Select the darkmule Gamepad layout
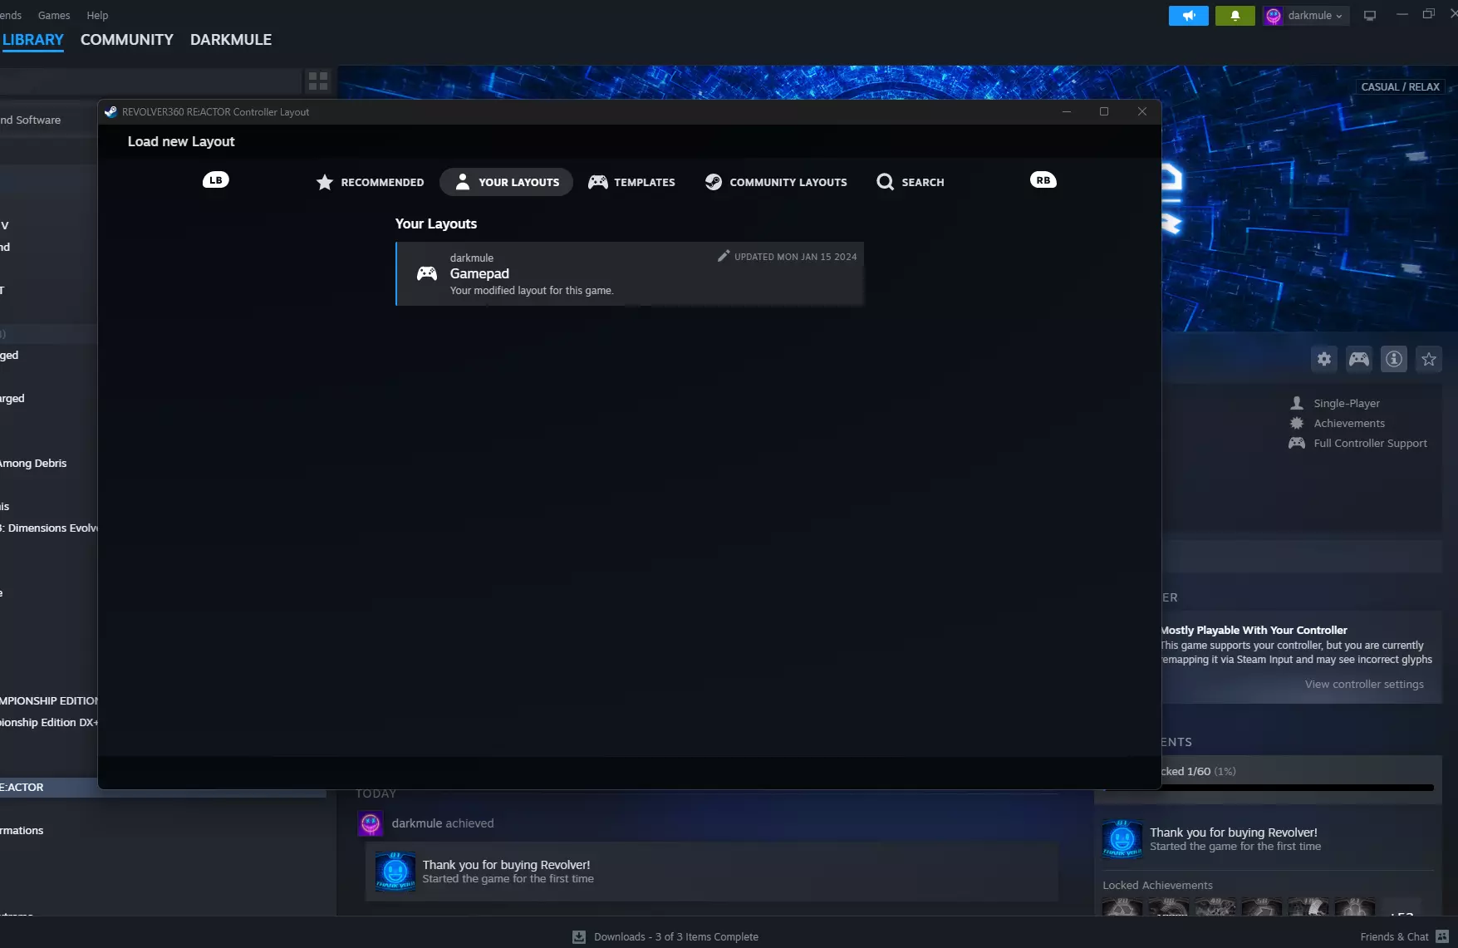The width and height of the screenshot is (1458, 948). [630, 274]
